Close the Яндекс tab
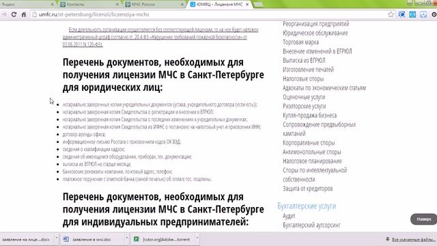This screenshot has width=437, height=246. coord(52,5)
